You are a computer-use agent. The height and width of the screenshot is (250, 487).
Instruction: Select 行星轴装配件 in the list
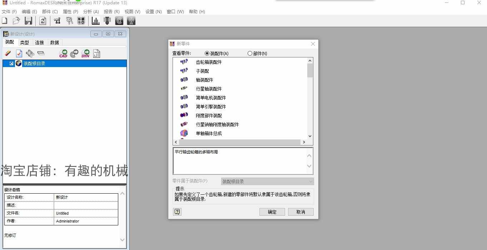tap(209, 89)
